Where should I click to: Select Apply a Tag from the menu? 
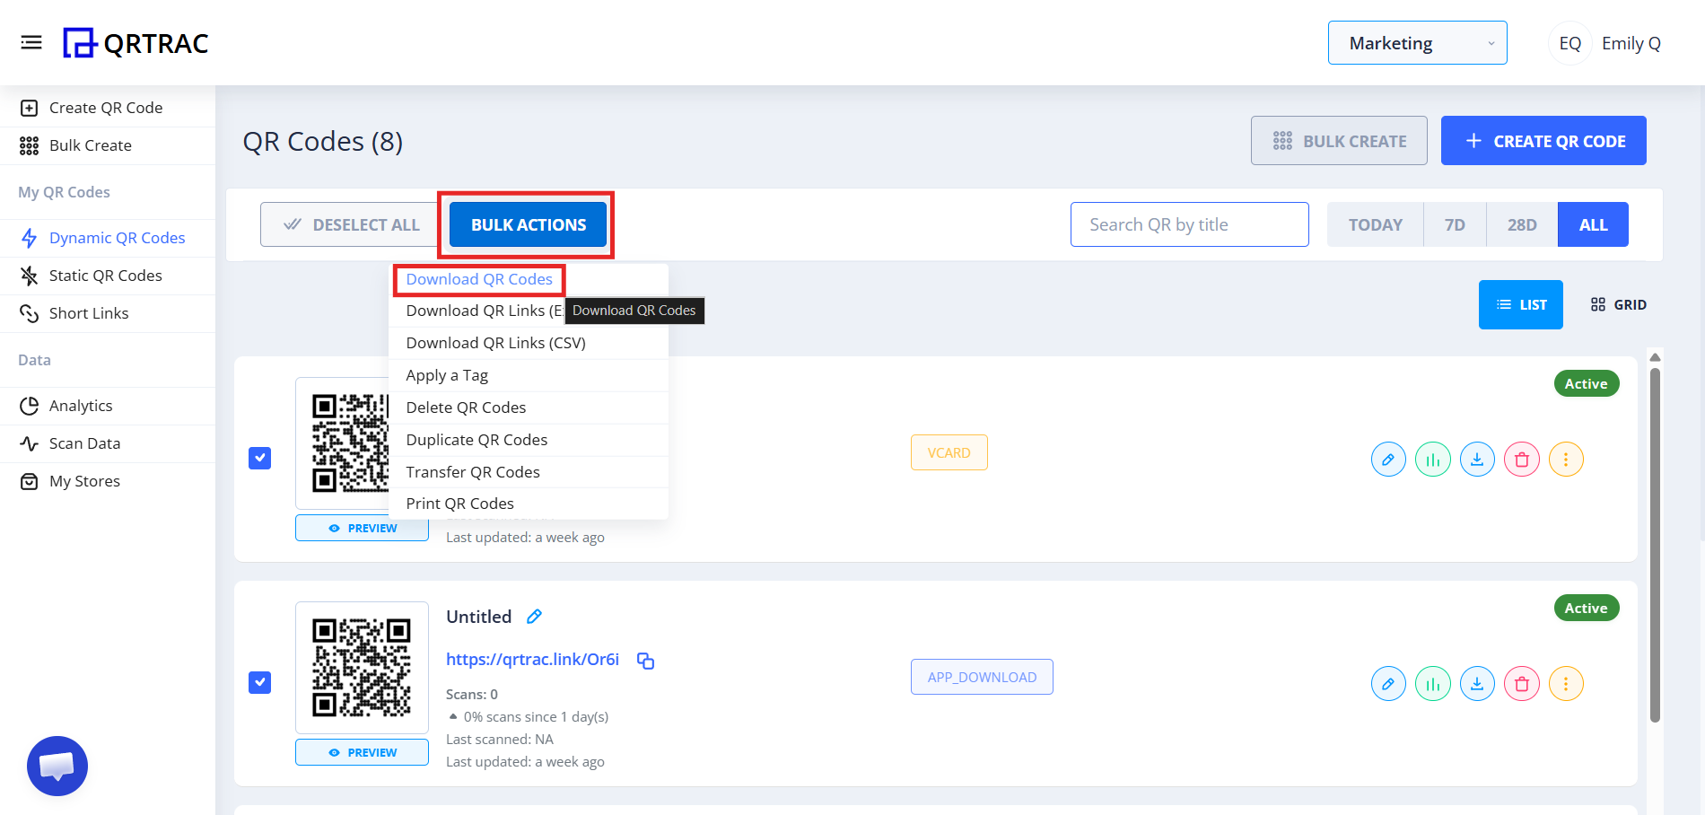coord(447,374)
